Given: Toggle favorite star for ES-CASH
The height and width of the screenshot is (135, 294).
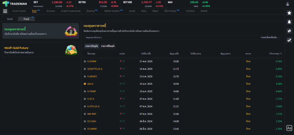Looking at the screenshot, I should pos(85,121).
